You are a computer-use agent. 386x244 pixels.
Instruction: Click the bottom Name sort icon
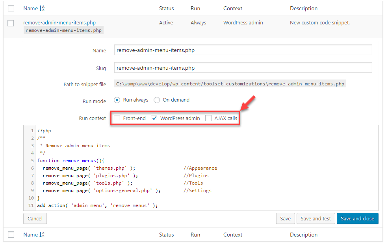pyautogui.click(x=42, y=235)
